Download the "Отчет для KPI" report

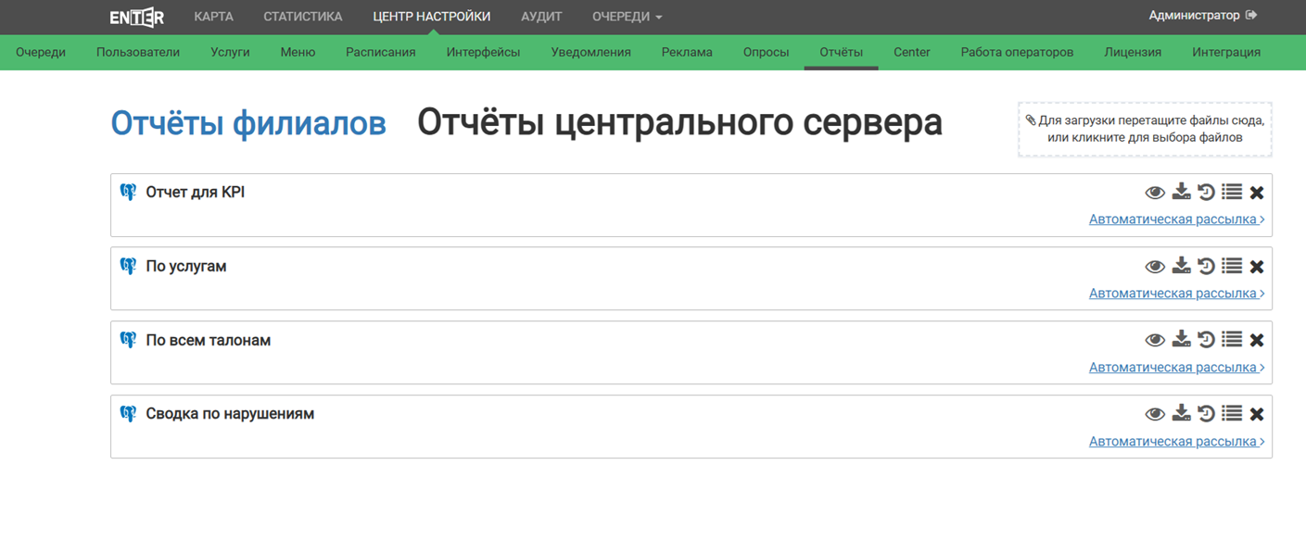pos(1181,192)
